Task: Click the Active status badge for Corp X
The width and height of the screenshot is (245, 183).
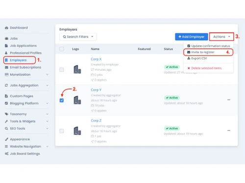Action: point(172,67)
